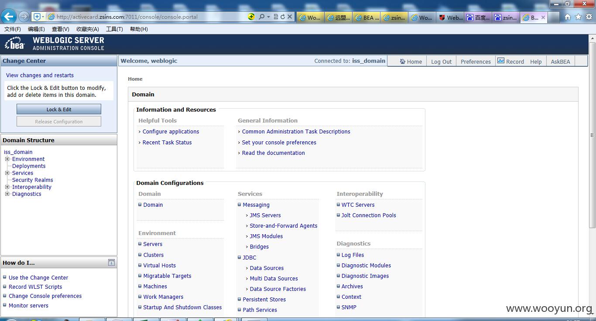Open the 工具(T) menu

(114, 29)
